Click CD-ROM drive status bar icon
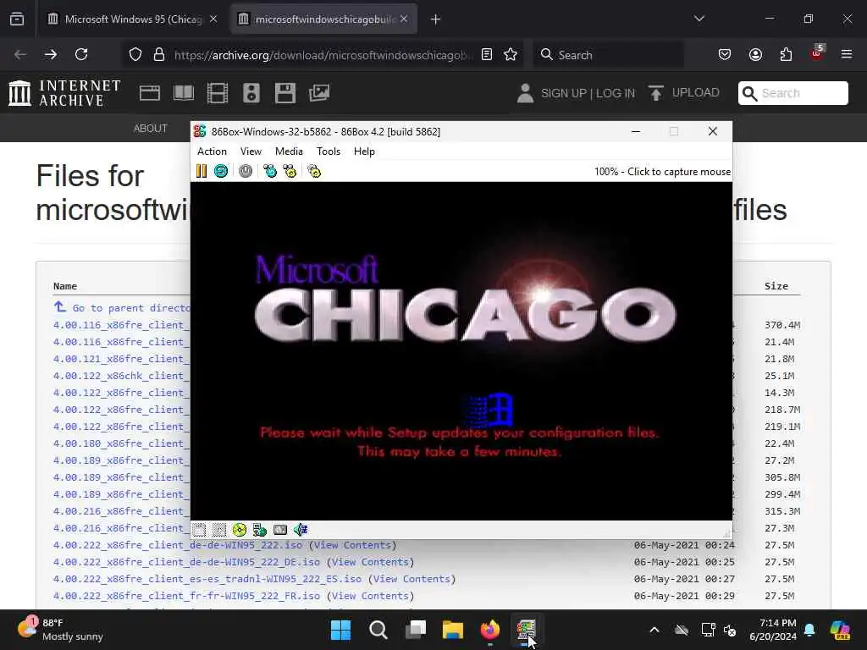Screen dimensions: 867x650 click(240, 530)
